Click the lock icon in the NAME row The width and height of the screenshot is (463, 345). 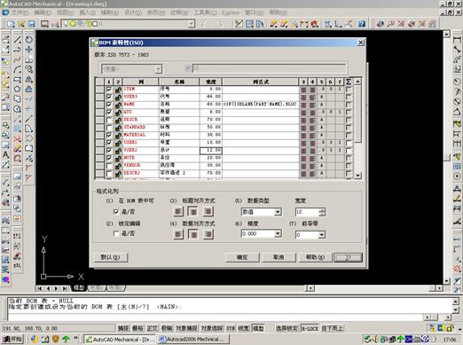click(x=118, y=105)
